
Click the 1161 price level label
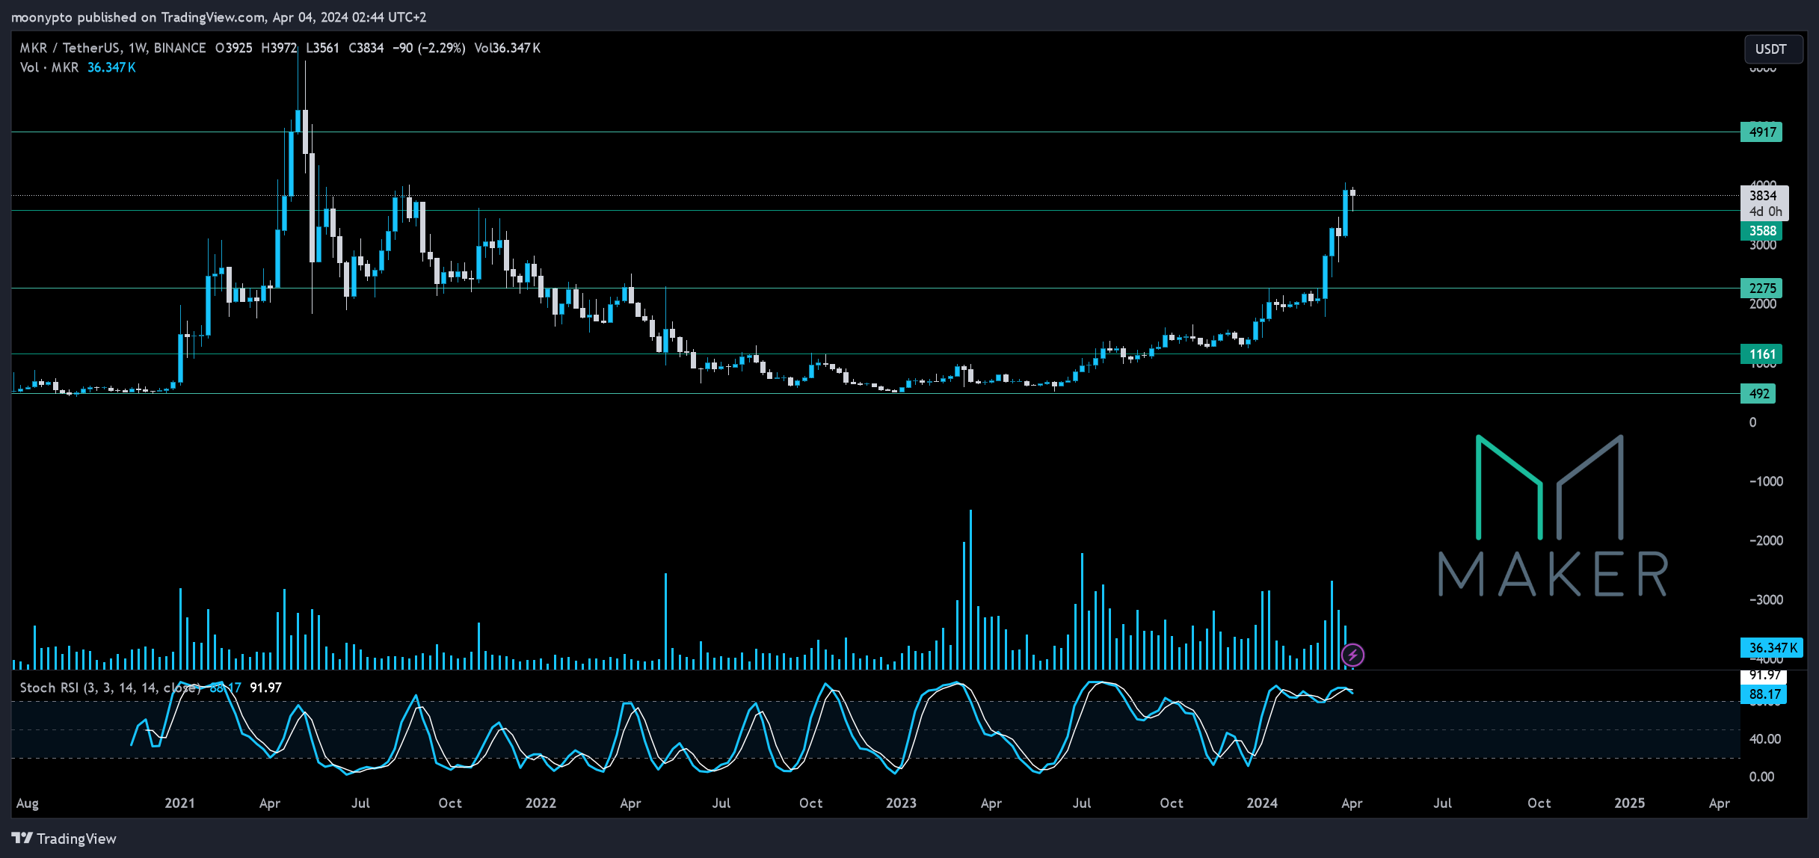(1761, 354)
